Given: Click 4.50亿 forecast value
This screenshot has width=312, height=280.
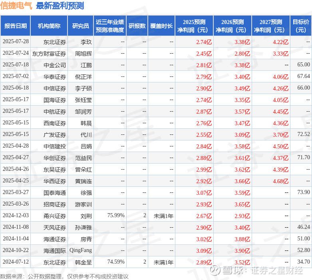Looking at the screenshot, I should pos(280,146).
